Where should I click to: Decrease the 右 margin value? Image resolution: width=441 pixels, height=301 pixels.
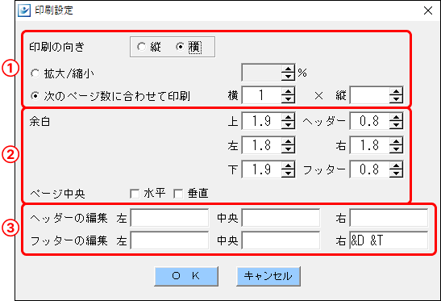(x=396, y=149)
